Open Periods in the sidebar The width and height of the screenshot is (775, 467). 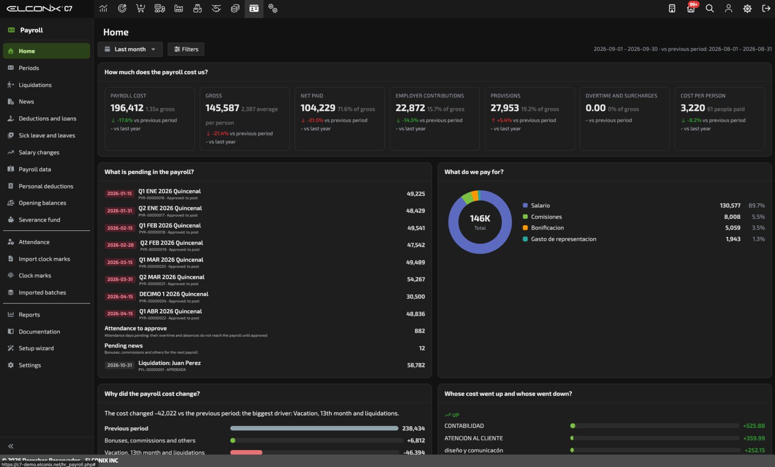[x=46, y=68]
